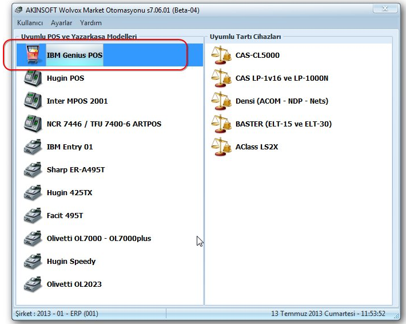Screen dimensions: 406x324
Task: Click the 13 Temmuz 2013 date status text
Action: 328,314
